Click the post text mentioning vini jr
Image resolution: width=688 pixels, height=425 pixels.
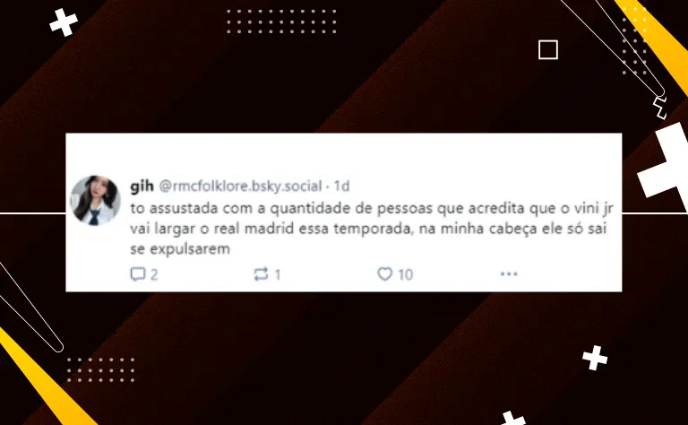pyautogui.click(x=372, y=229)
